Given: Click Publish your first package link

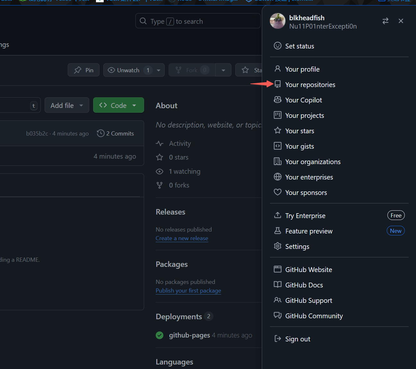Looking at the screenshot, I should point(188,291).
